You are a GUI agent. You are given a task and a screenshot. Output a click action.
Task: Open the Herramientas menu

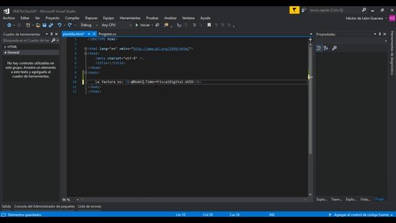(x=130, y=18)
